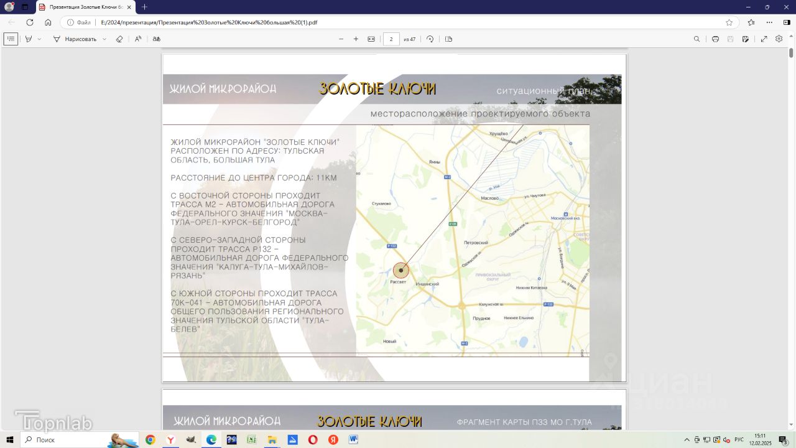Expand the Нарисовать options arrow
Screen dimensions: 796x448
click(104, 39)
